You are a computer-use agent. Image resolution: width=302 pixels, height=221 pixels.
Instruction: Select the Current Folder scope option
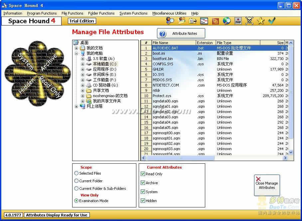tap(76, 181)
